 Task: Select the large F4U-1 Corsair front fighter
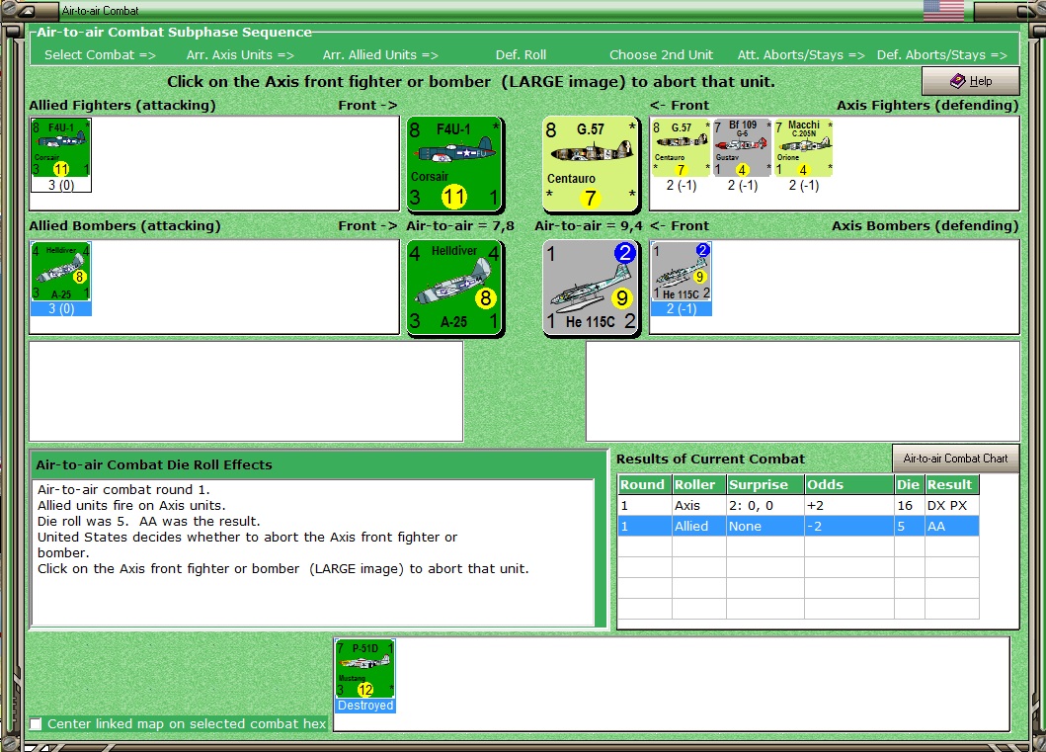(455, 163)
